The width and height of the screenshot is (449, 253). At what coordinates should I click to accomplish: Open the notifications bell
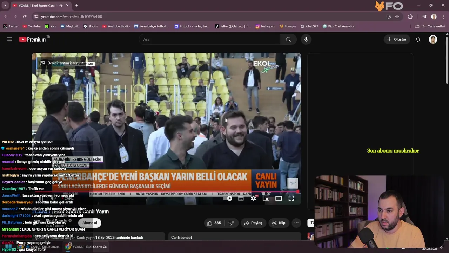418,39
